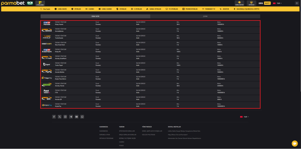Select the Fast Token FTN payment logo

[x=47, y=91]
